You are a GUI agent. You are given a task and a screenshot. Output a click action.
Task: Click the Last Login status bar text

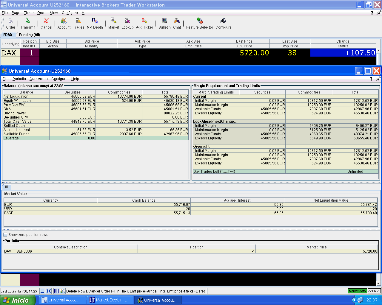click(x=19, y=291)
